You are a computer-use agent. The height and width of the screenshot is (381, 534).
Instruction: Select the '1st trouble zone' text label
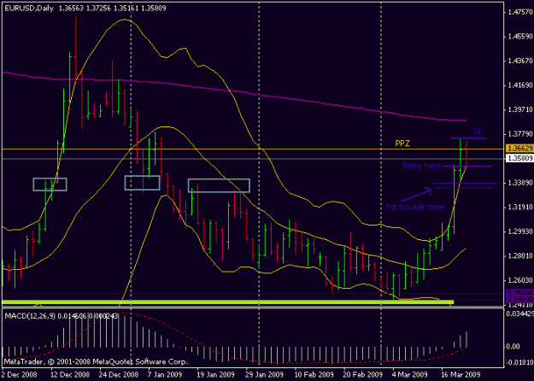point(415,207)
